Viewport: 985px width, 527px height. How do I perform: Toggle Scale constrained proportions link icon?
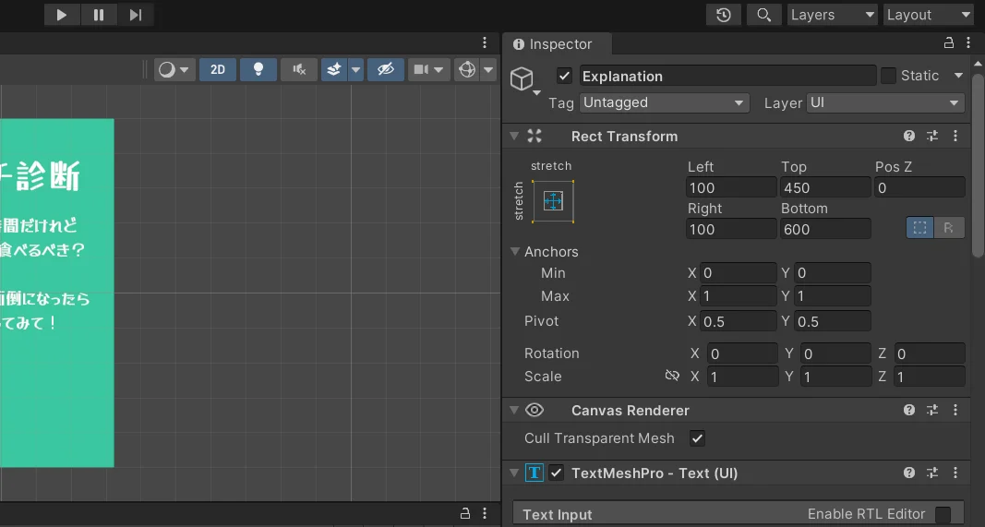pos(672,376)
